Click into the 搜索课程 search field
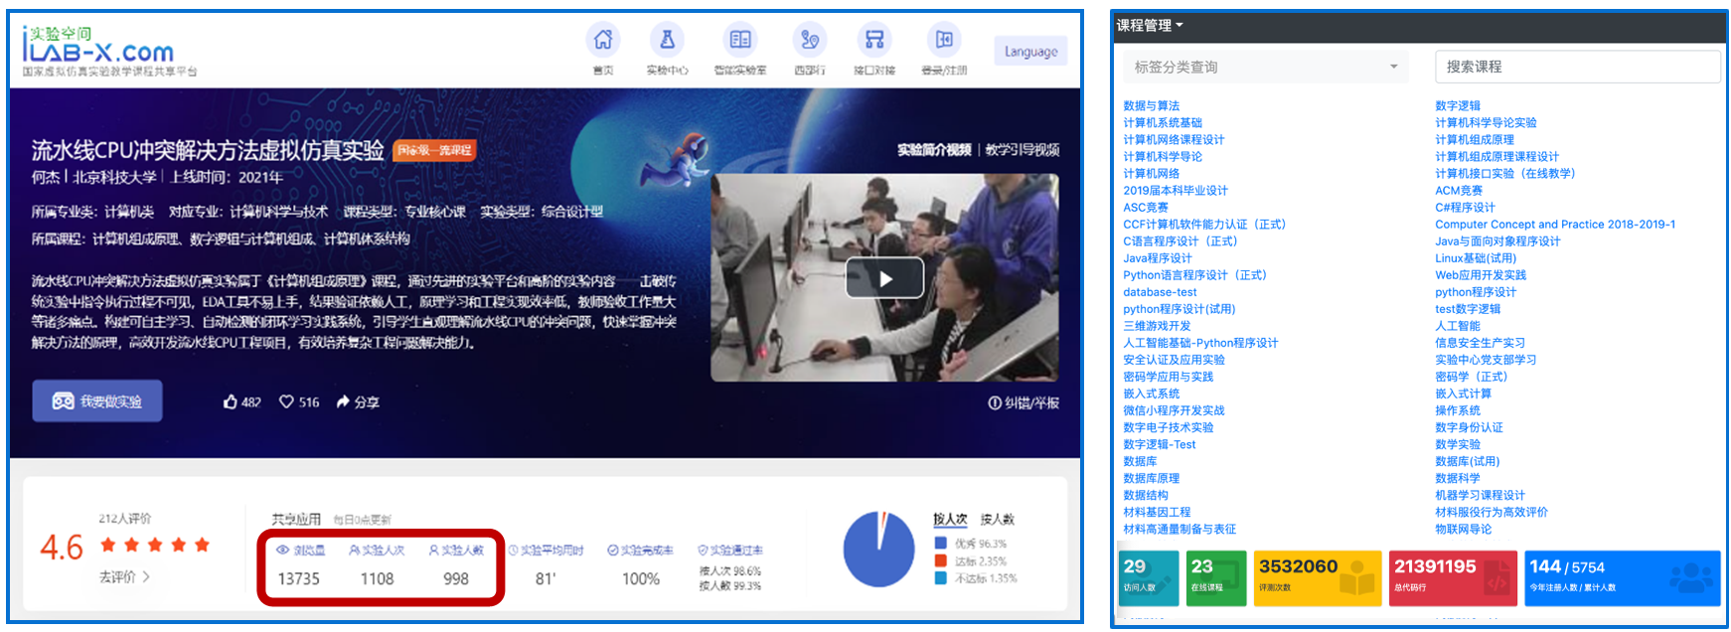The width and height of the screenshot is (1731, 632). tap(1576, 68)
